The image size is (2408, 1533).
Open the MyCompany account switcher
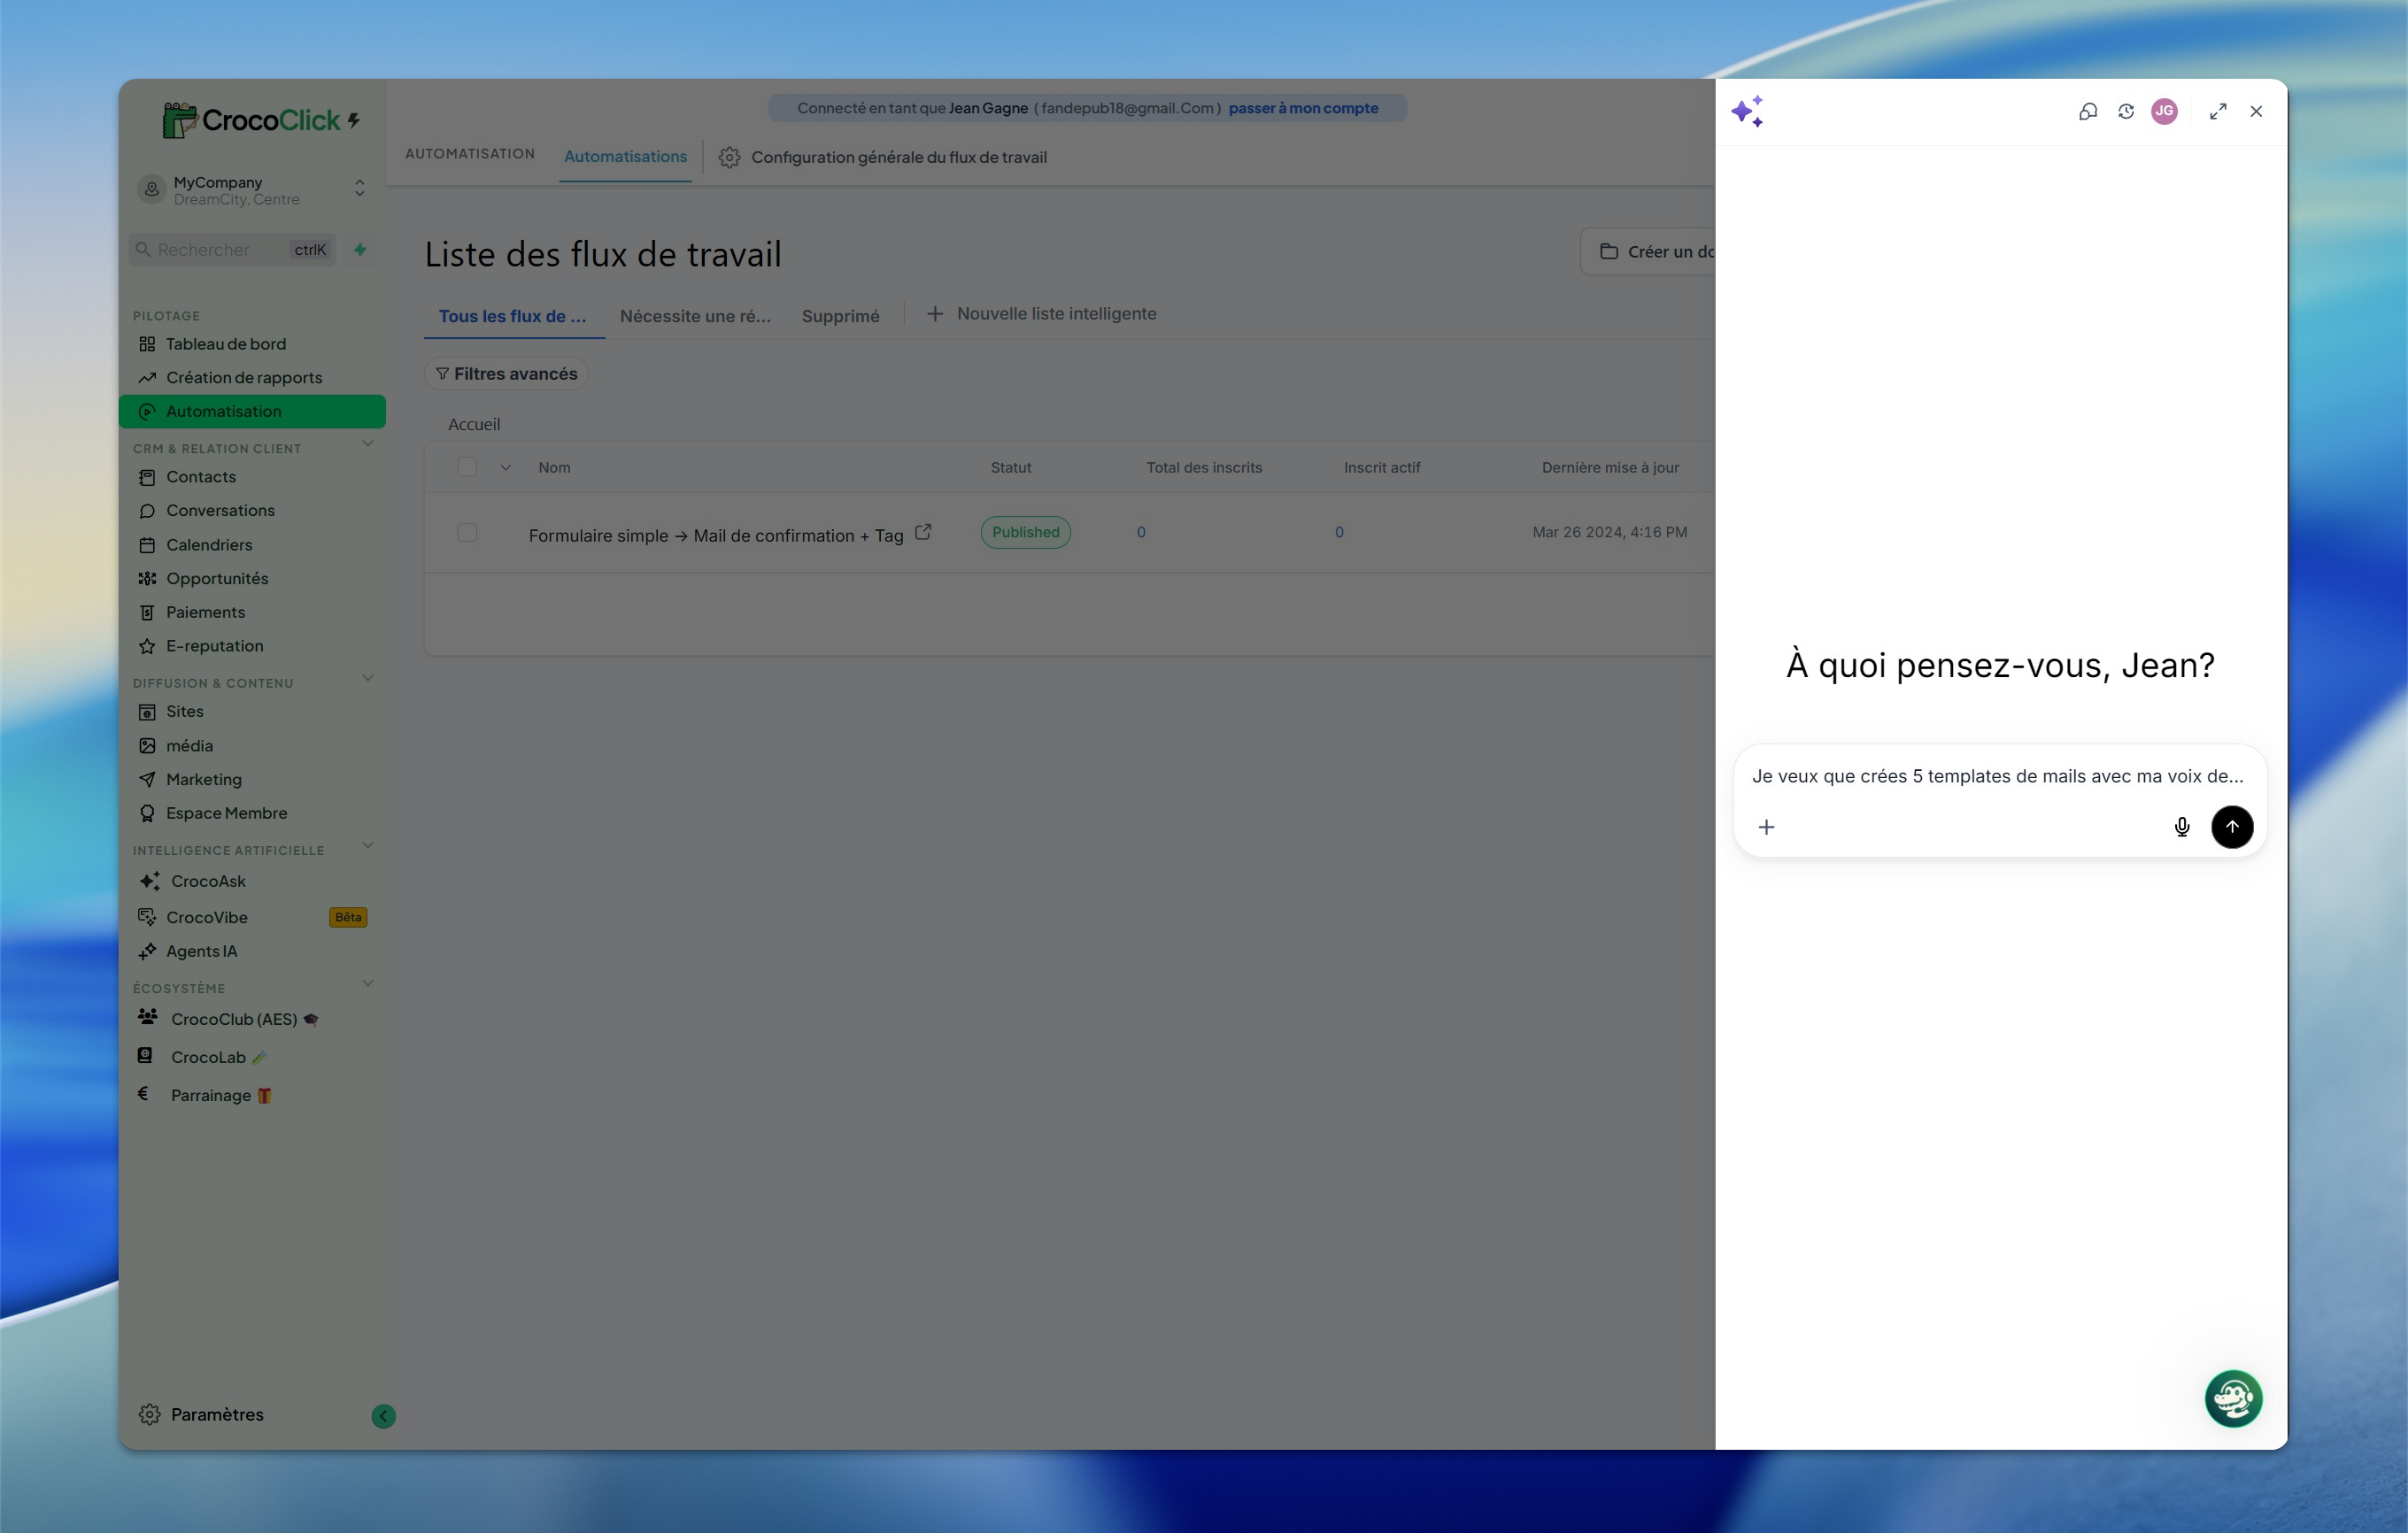tap(252, 190)
